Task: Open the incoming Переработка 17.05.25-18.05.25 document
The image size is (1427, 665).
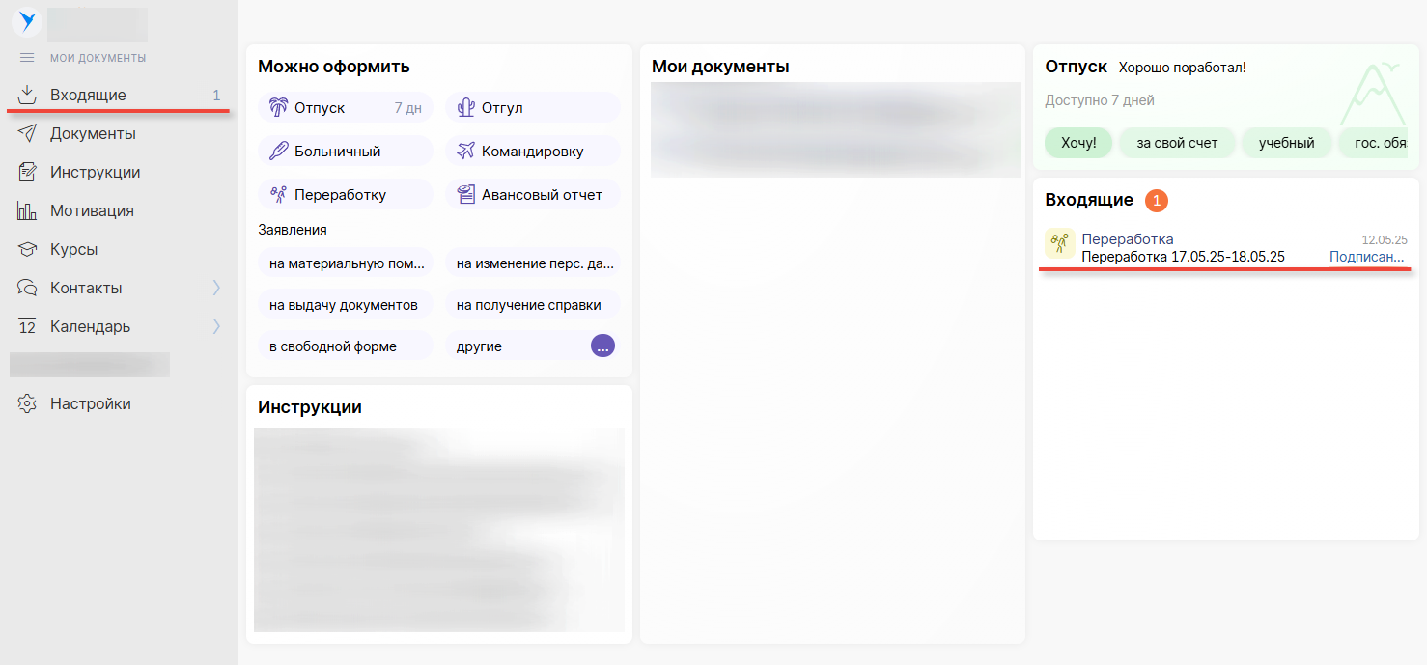Action: (1183, 257)
